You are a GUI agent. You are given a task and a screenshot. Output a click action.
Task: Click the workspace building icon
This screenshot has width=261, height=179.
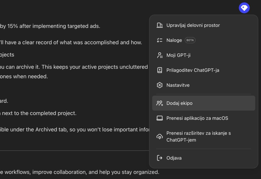coord(160,25)
